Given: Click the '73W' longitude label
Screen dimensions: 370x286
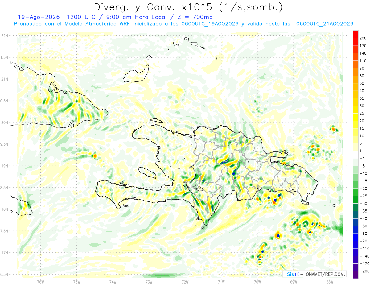Looking at the screenshot, I should tap(149, 281).
